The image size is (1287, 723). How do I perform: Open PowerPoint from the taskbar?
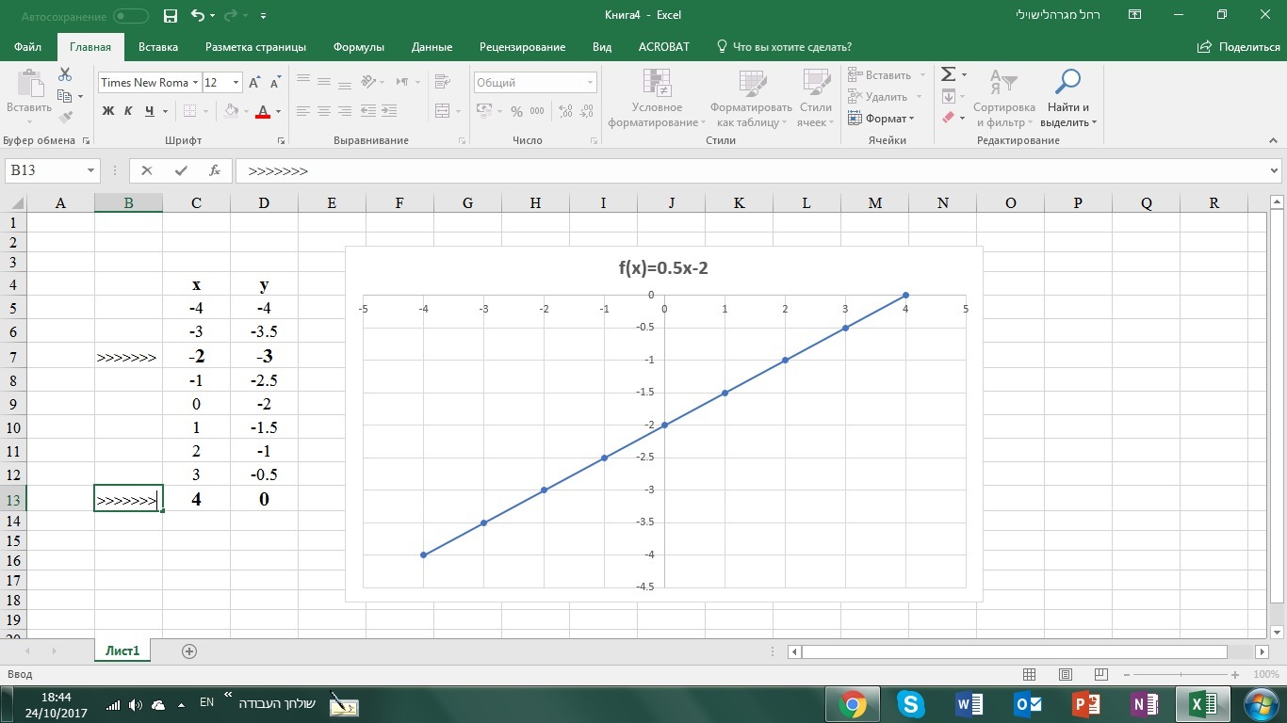pos(1086,704)
